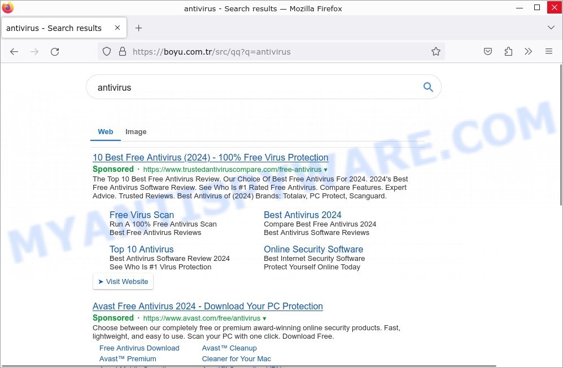This screenshot has width=563, height=368.
Task: Go back to the previous page
Action: [14, 52]
